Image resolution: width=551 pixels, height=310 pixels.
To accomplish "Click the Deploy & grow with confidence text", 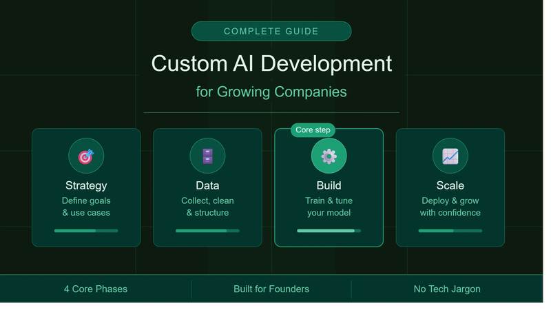I will [x=450, y=207].
